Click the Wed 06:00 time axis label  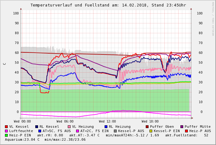point(65,122)
